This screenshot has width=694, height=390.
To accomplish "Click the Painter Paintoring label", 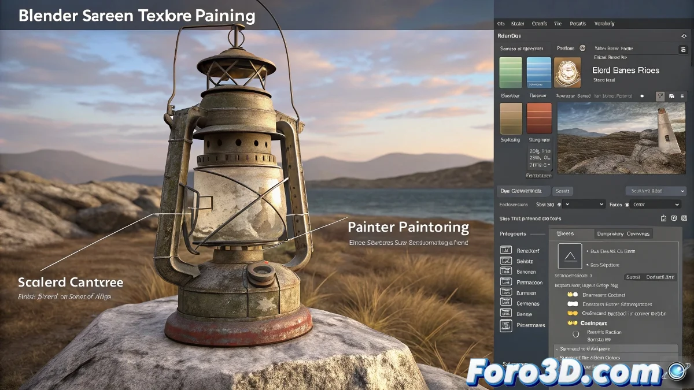I will [x=408, y=226].
